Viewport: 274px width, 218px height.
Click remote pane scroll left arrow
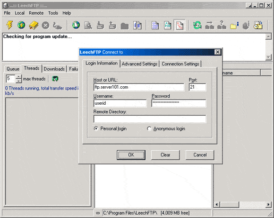(217, 205)
